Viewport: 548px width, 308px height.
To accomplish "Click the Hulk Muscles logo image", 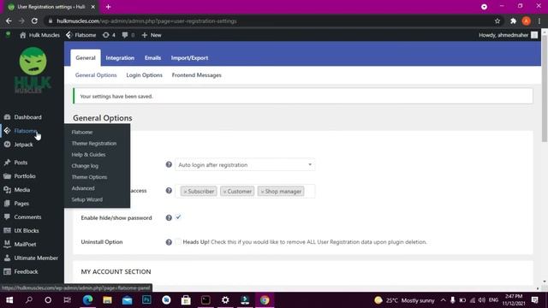I will [x=33, y=70].
